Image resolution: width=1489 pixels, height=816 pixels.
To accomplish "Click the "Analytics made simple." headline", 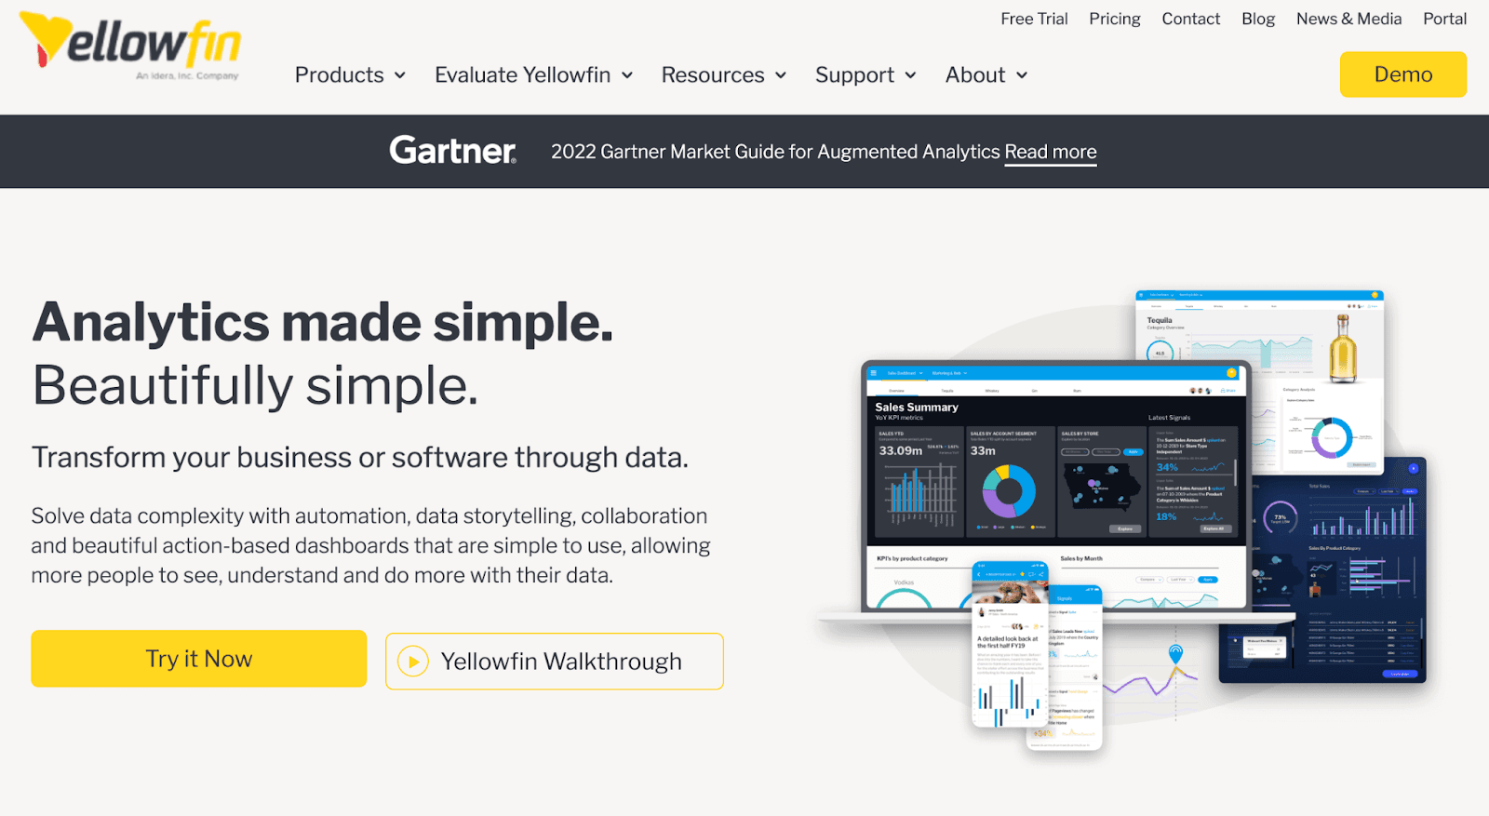I will (x=323, y=322).
